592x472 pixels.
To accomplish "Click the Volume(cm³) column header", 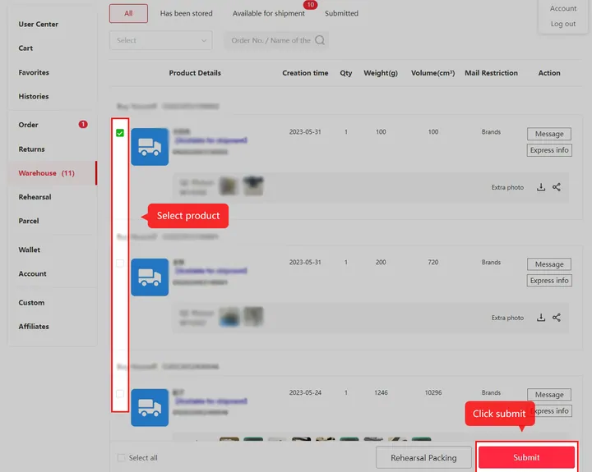I will pyautogui.click(x=432, y=73).
